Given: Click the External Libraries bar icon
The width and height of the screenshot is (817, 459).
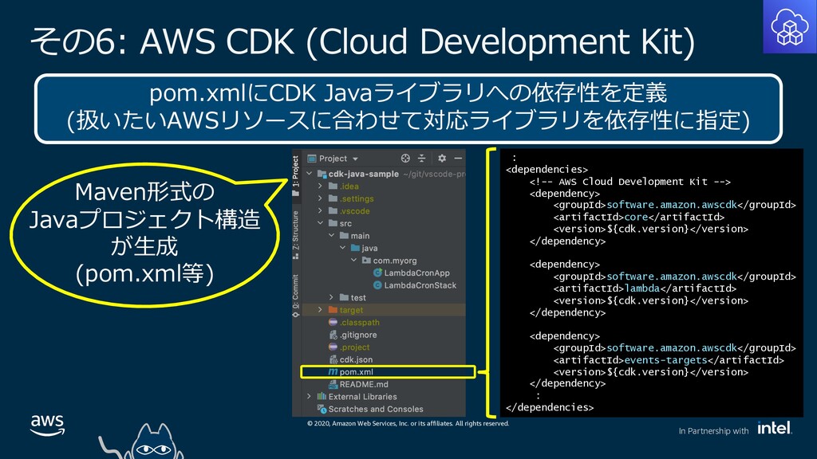Looking at the screenshot, I should pos(322,397).
